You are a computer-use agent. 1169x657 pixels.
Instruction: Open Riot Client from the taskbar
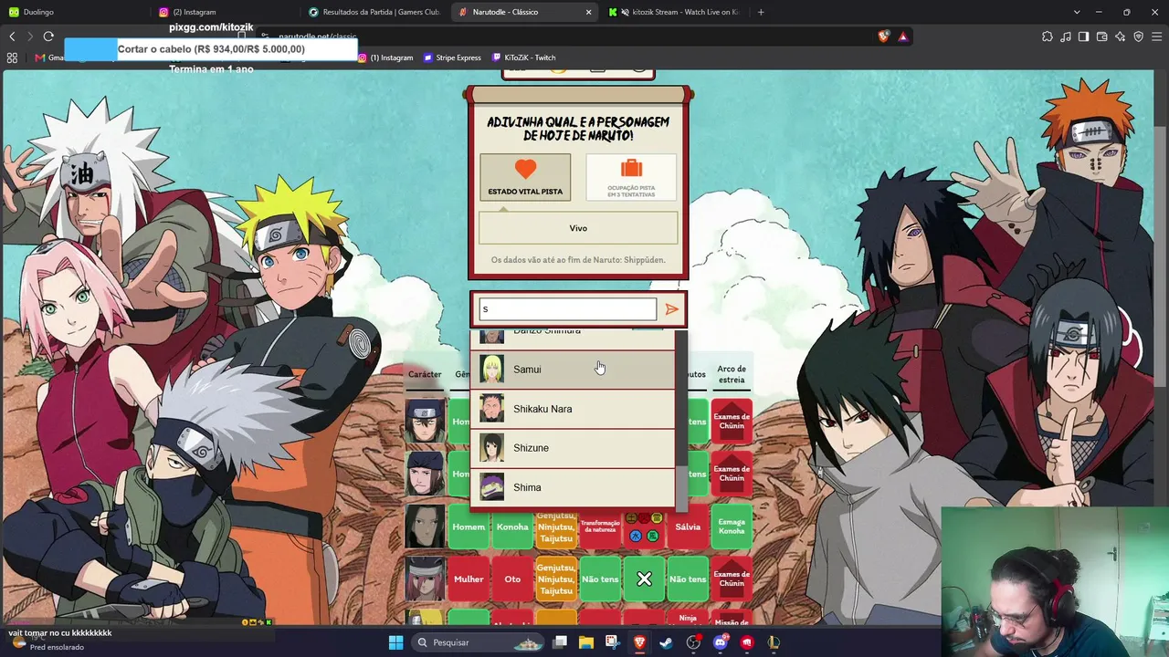click(747, 642)
